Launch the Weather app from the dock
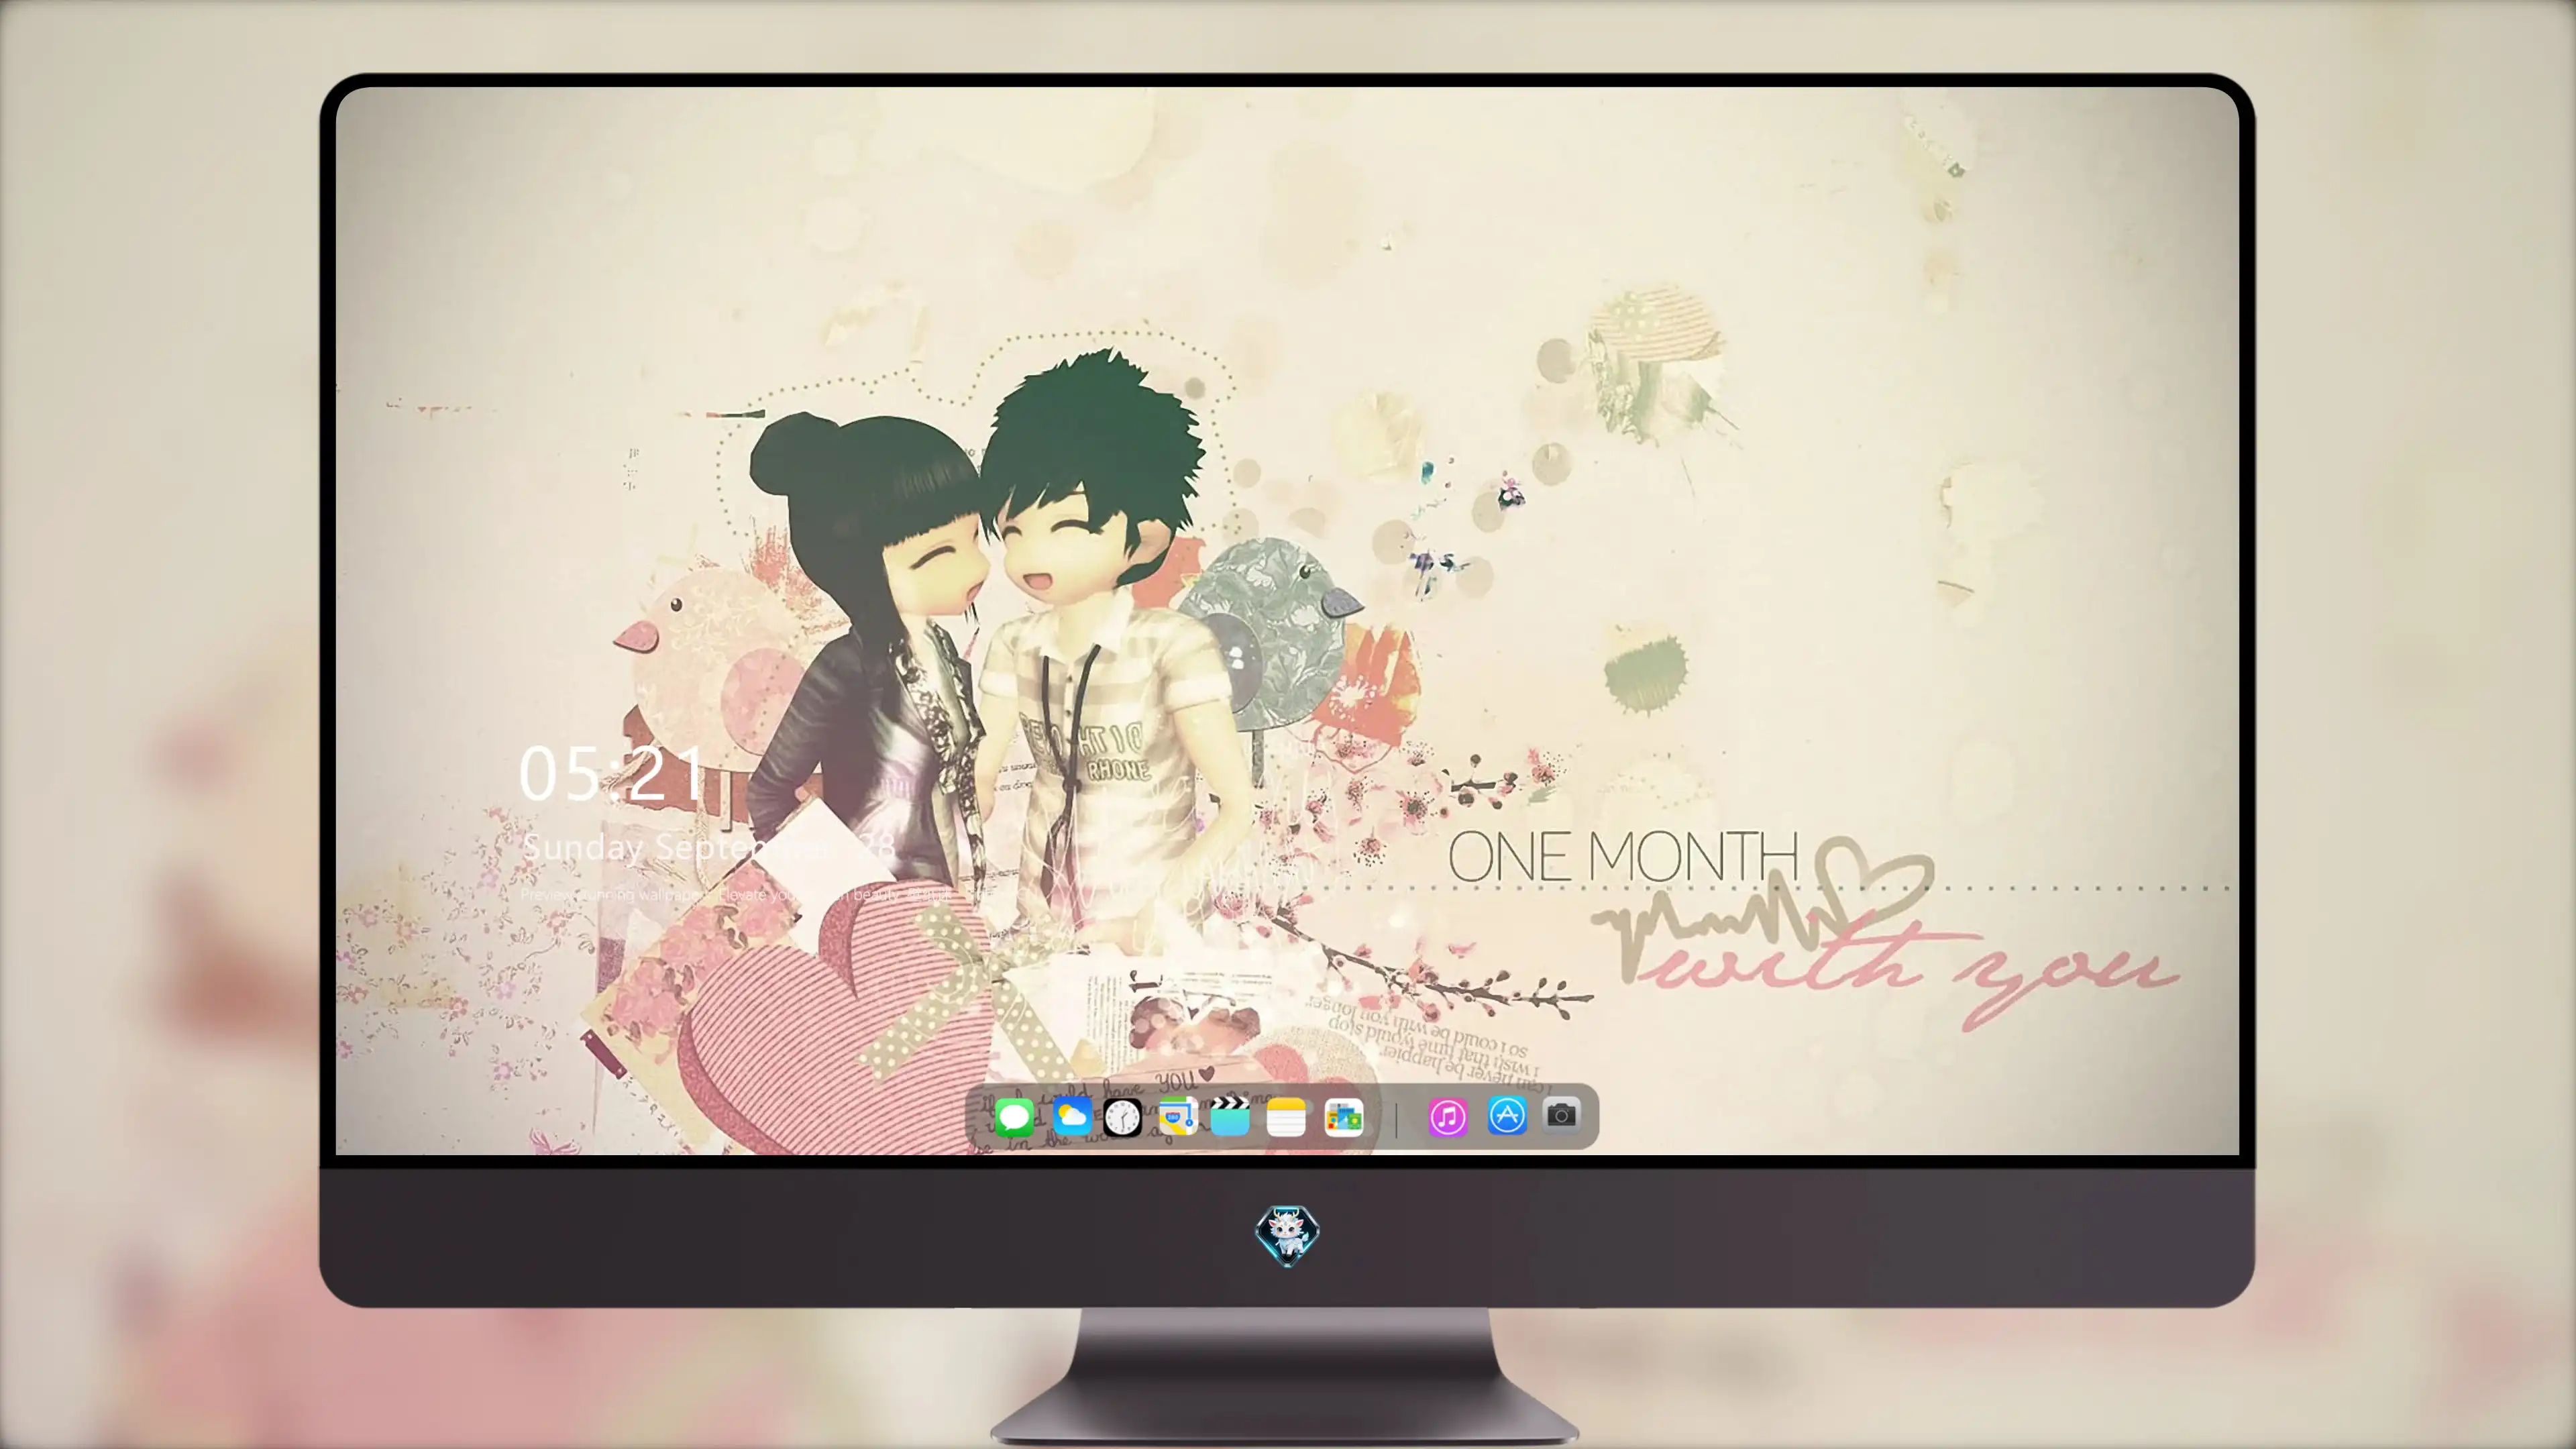Screen dimensions: 2576x1449 tap(1072, 1116)
